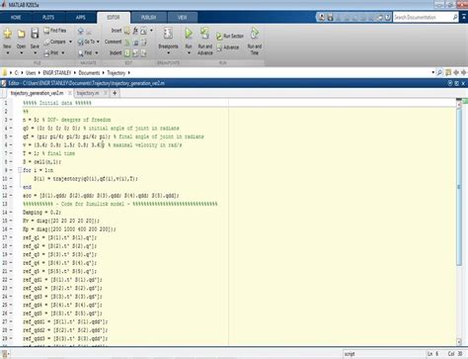Click the Trajectory folder in the path bar

117,73
